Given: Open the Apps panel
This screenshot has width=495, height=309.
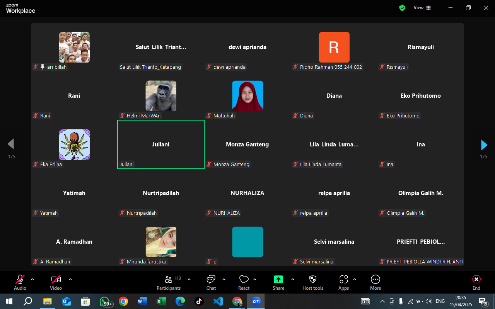Looking at the screenshot, I should (x=343, y=282).
